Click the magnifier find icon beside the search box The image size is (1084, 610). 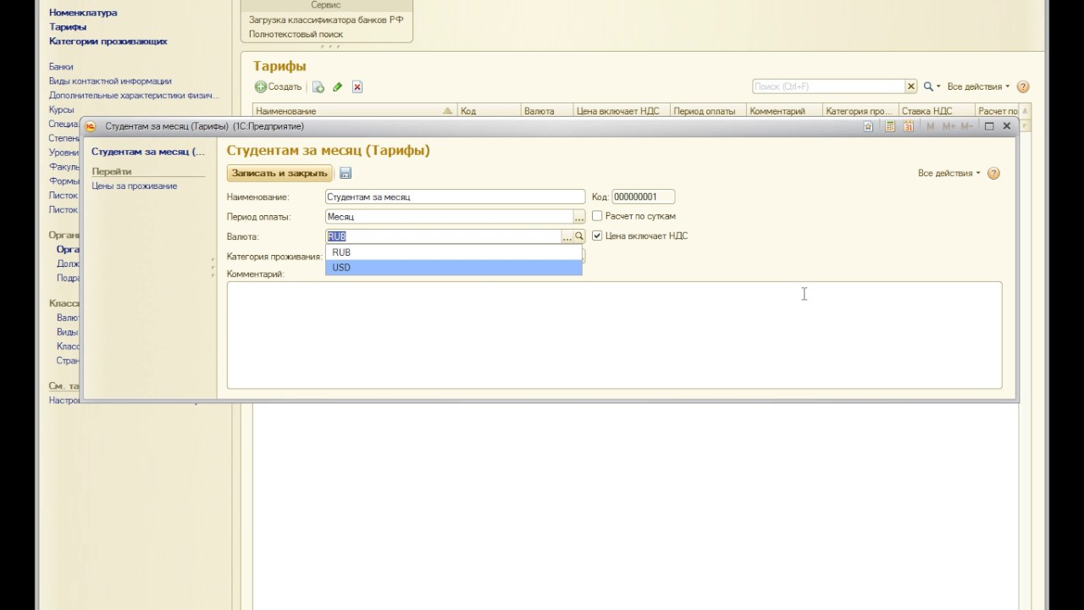coord(930,86)
